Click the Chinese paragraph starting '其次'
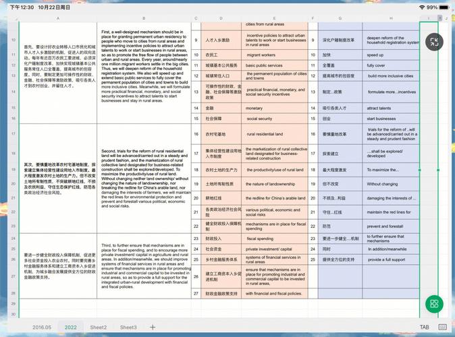The height and width of the screenshot is (337, 455). click(59, 179)
